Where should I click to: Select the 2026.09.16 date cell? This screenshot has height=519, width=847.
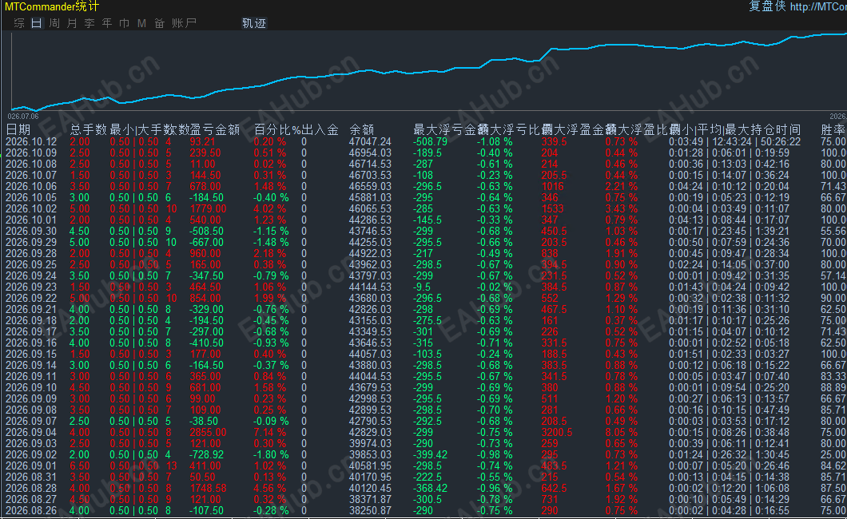31,343
